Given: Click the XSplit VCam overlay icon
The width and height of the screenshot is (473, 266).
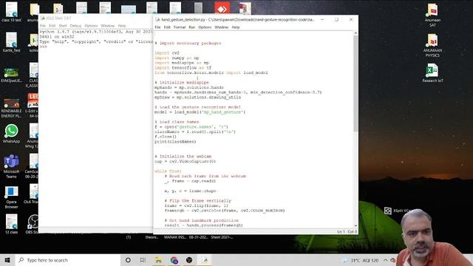Looking at the screenshot, I should tap(387, 211).
